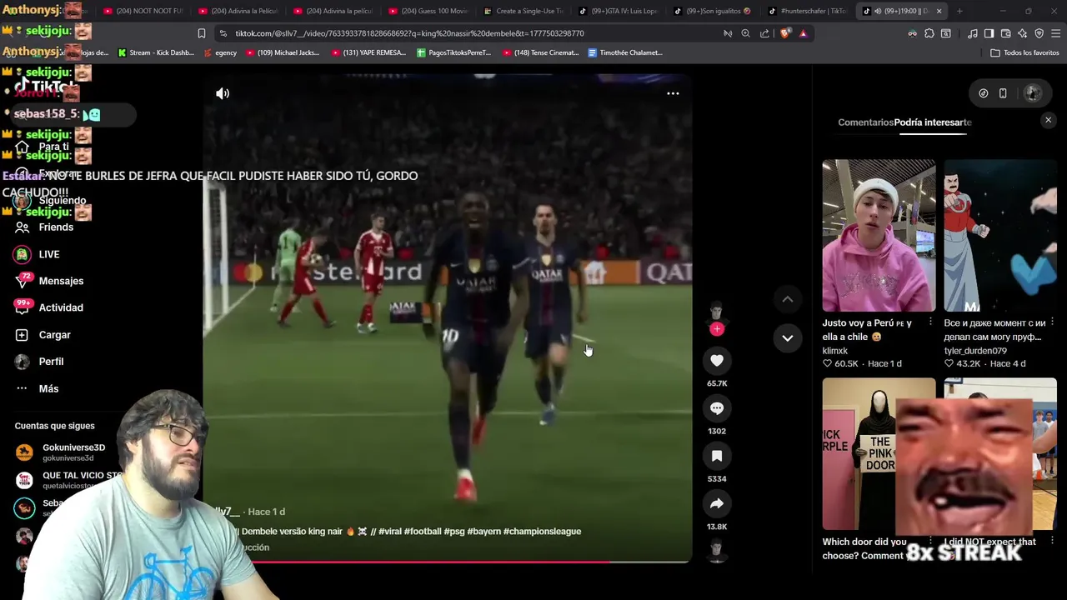Click the address bar share icon

tap(765, 33)
